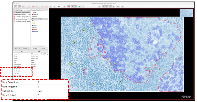
Task: Open the more options menu beside Auto set
Action: point(47,49)
